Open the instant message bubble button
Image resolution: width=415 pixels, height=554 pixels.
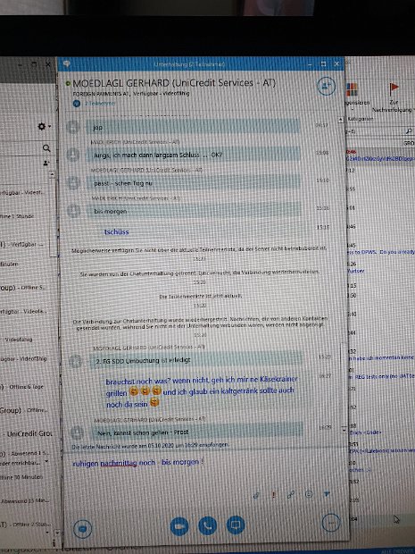pyautogui.click(x=83, y=529)
